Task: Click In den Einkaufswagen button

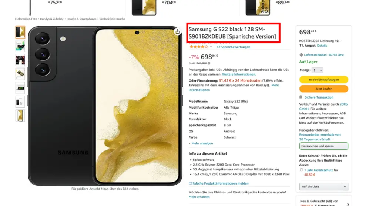Action: tap(323, 80)
